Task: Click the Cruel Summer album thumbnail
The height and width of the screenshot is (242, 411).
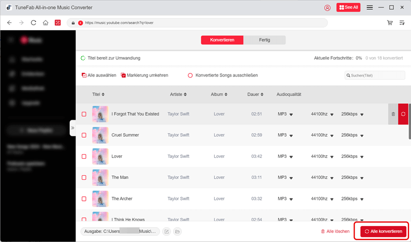Action: point(100,135)
